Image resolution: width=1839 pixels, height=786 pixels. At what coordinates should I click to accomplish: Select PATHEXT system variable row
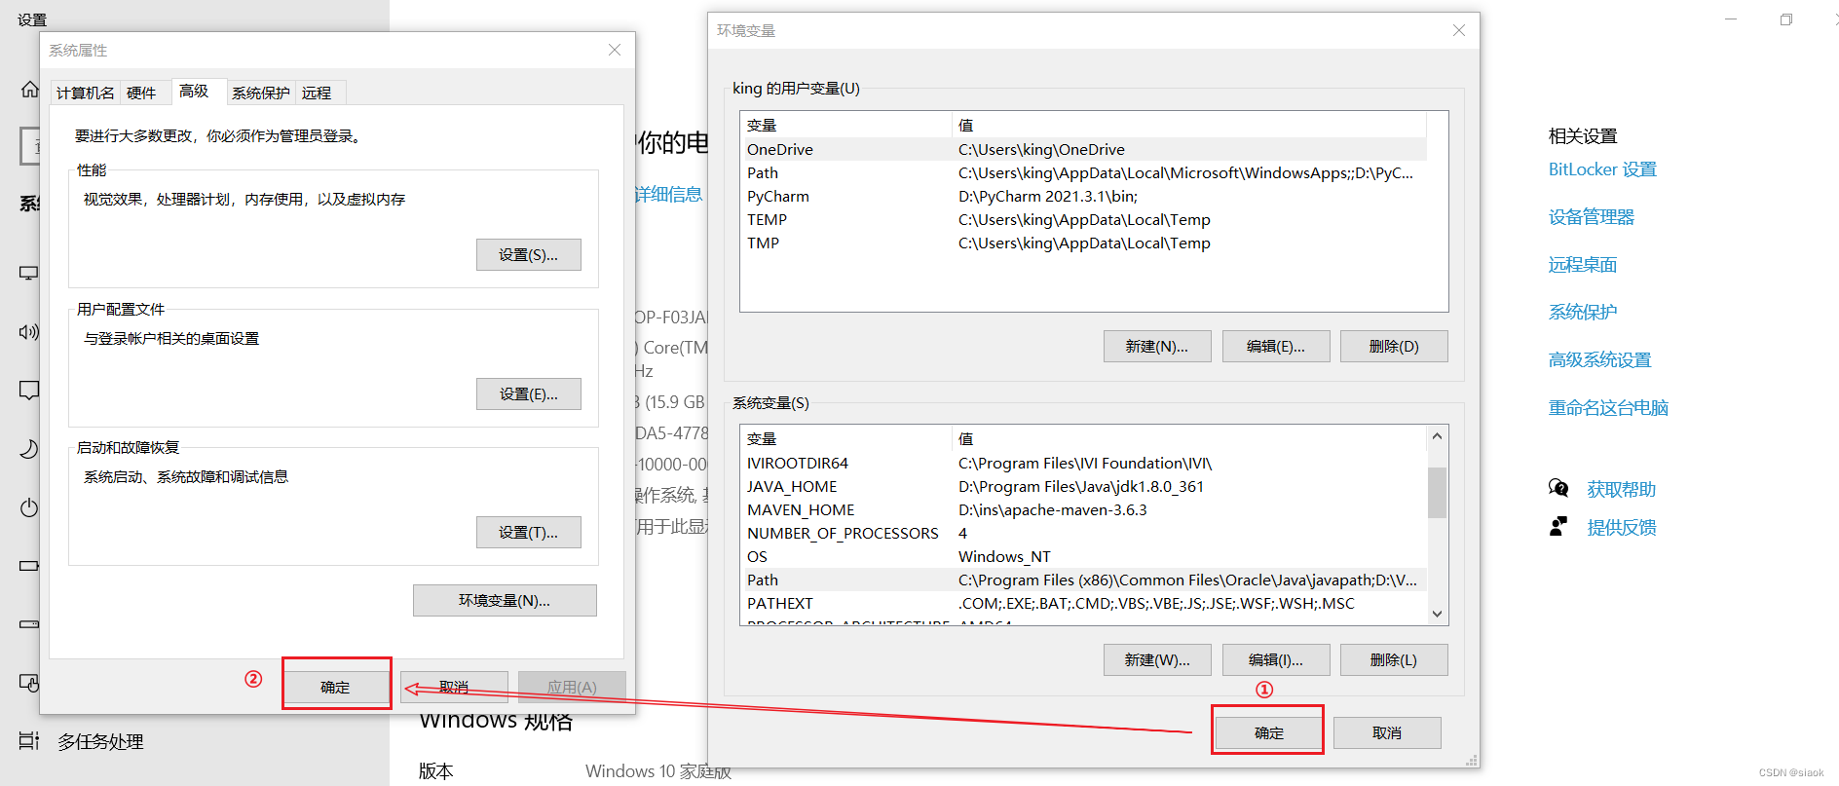(x=1084, y=603)
